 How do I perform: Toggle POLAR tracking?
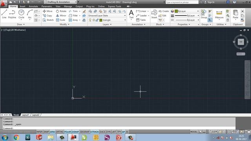tap(67, 132)
